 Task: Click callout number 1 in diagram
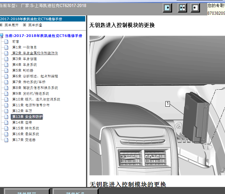[168, 104]
